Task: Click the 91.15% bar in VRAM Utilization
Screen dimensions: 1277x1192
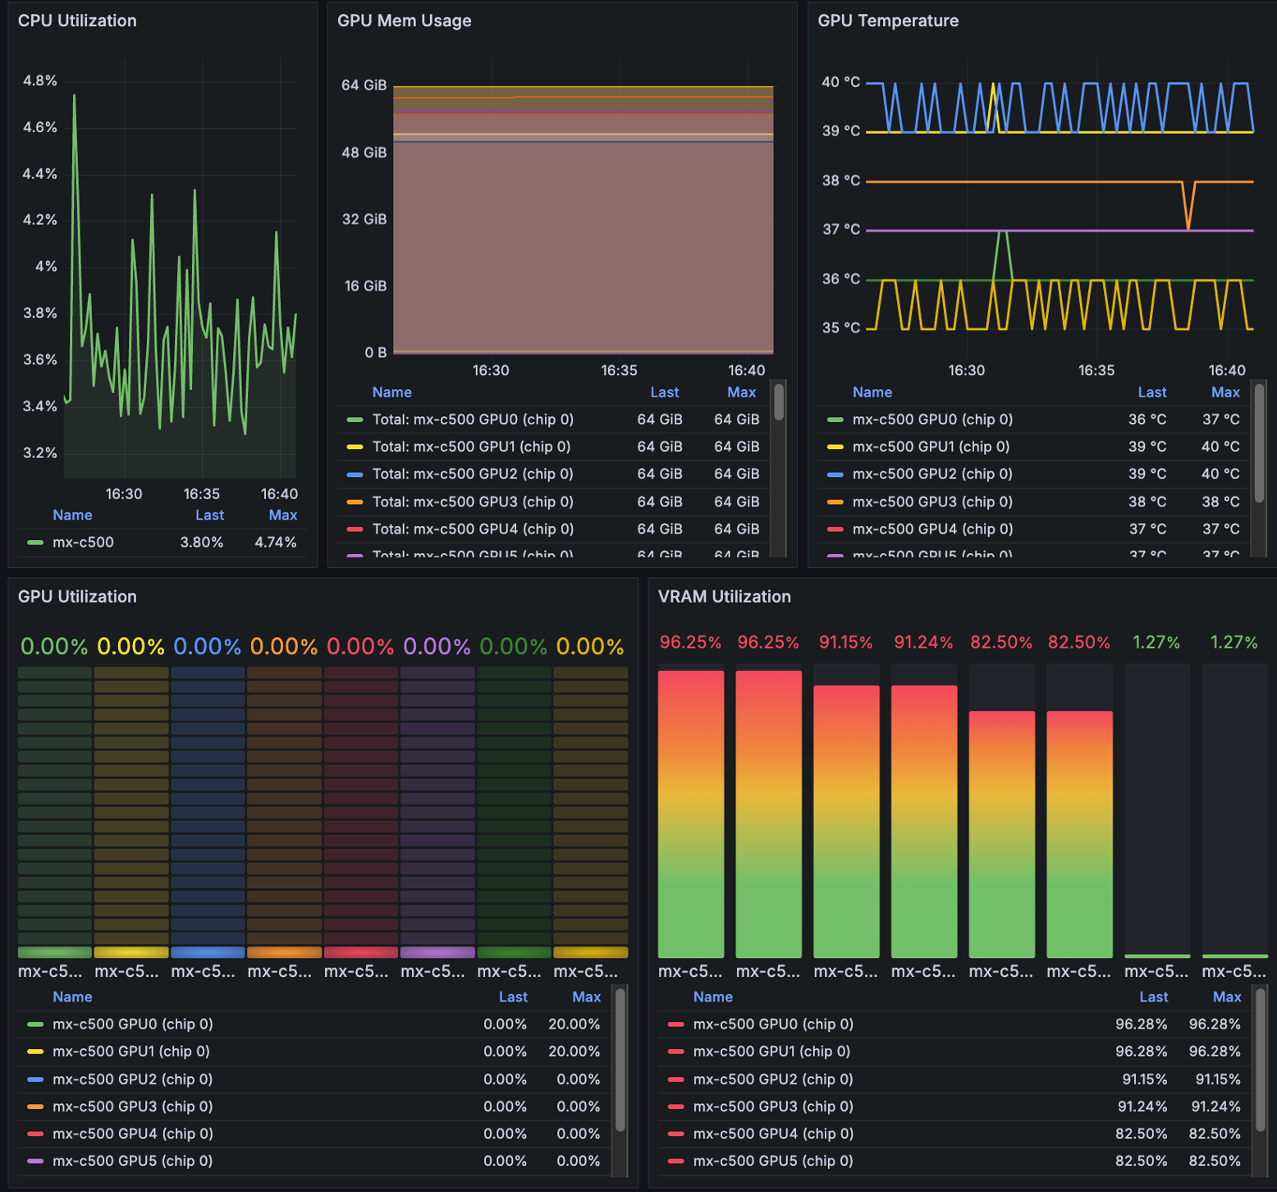Action: (845, 821)
